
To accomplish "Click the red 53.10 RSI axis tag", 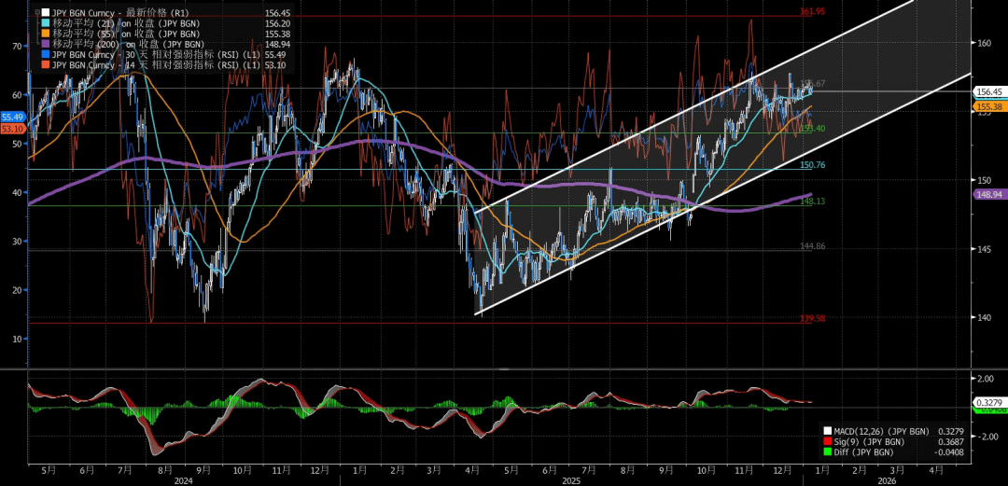I will click(x=12, y=129).
